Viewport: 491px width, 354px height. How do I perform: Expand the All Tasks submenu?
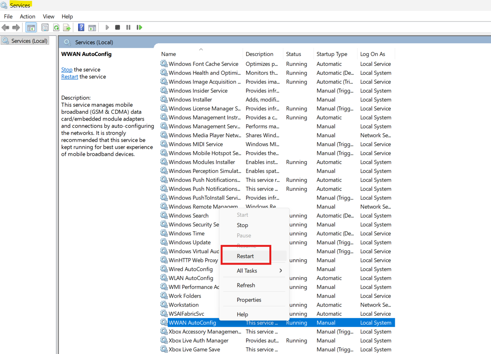tap(247, 271)
